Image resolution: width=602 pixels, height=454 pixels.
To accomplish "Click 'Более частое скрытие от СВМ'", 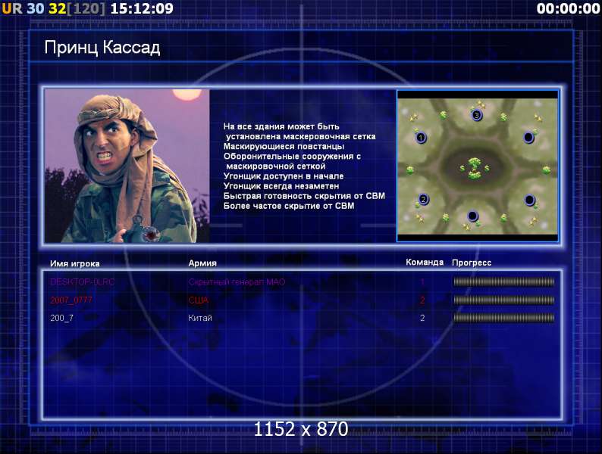I will (289, 206).
